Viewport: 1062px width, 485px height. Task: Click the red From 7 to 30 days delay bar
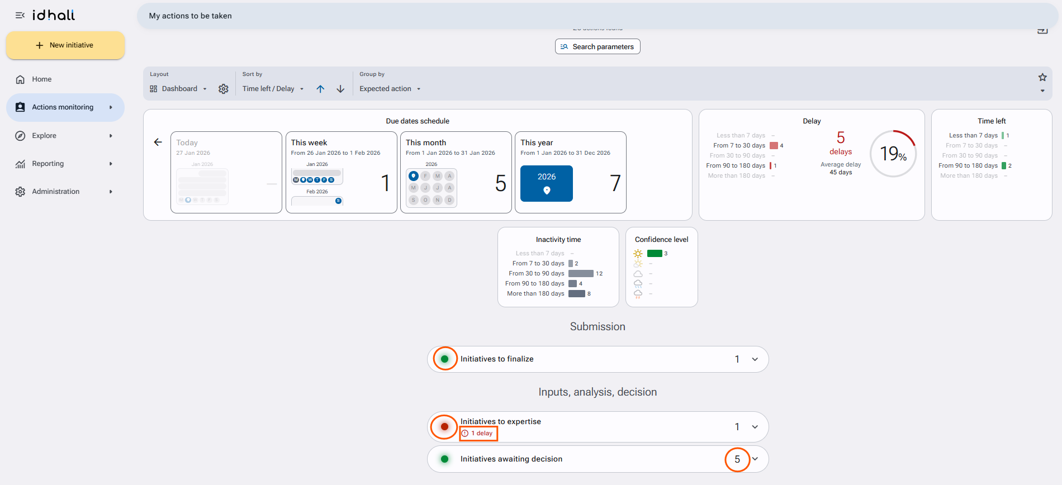774,146
